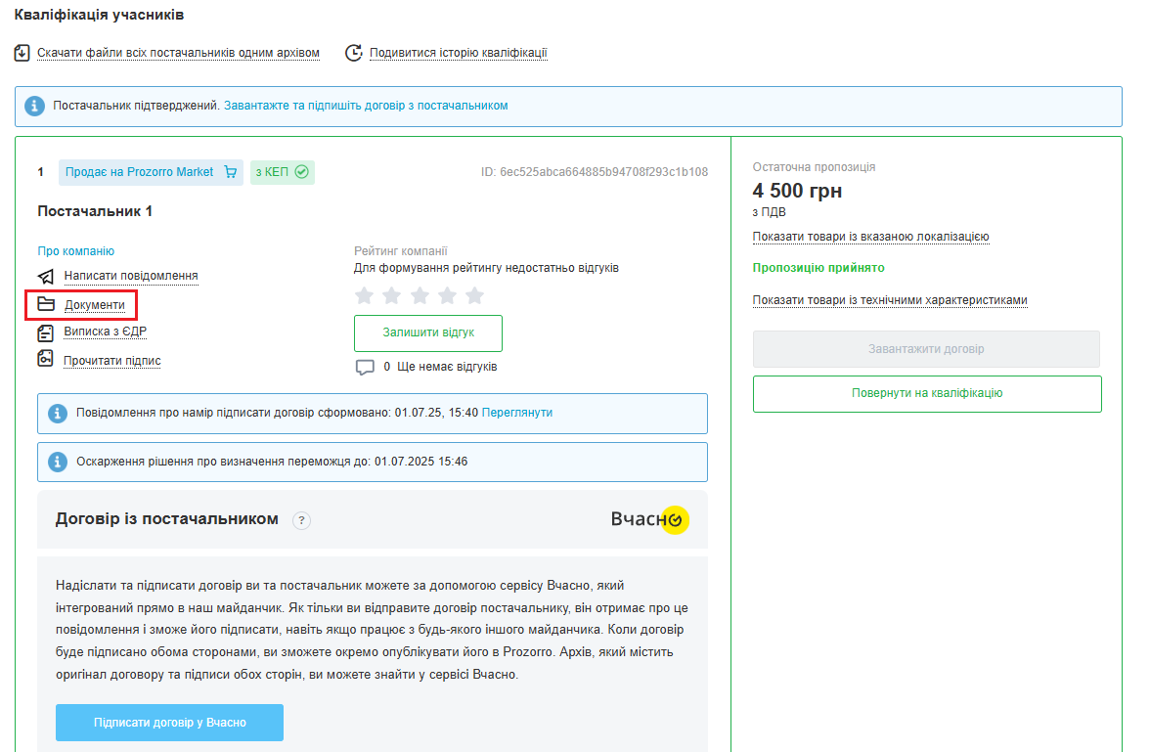Rate the company with five stars
The image size is (1150, 752).
click(474, 295)
